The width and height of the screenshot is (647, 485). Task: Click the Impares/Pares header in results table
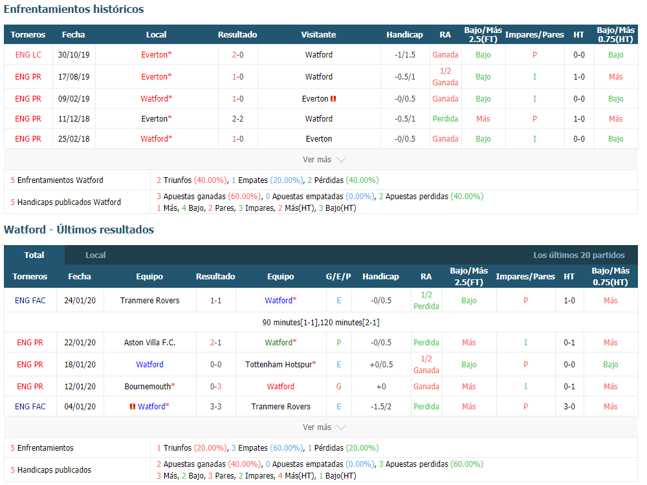point(525,277)
